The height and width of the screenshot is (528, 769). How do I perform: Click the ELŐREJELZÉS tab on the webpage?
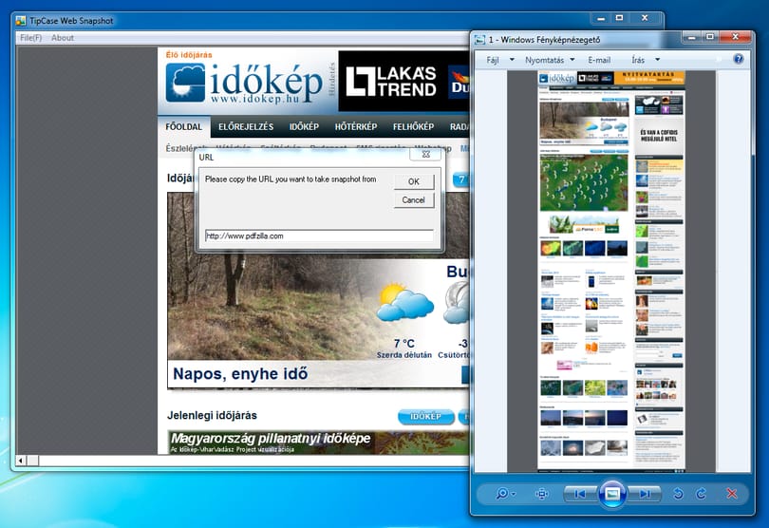tap(246, 126)
